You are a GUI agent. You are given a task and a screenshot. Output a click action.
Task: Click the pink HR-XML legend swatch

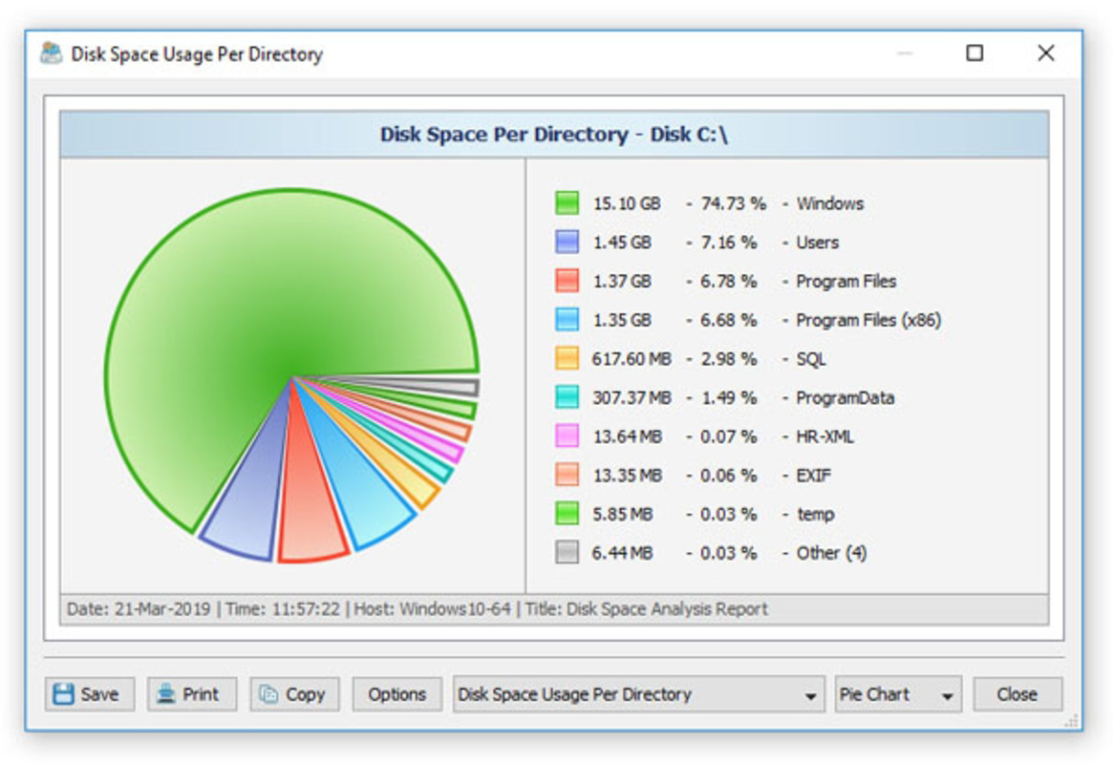click(567, 436)
